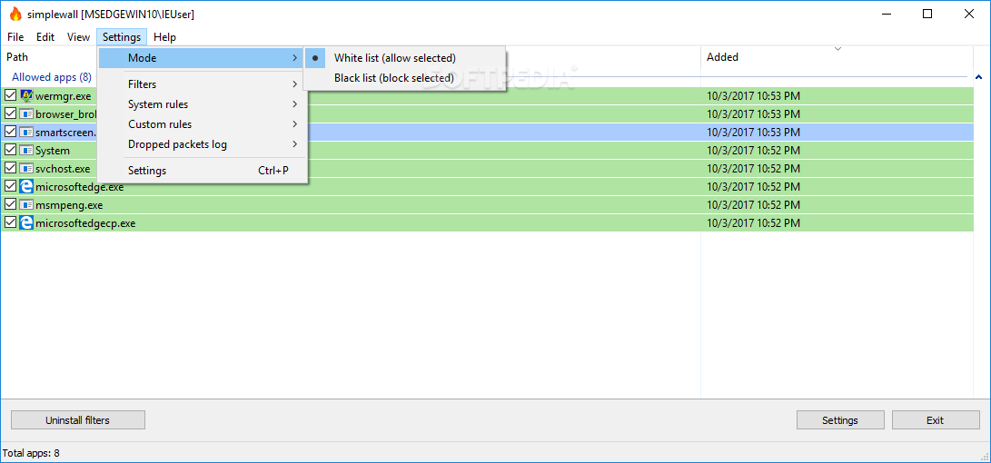991x463 pixels.
Task: Select White list (allow selected) mode
Action: [x=404, y=58]
